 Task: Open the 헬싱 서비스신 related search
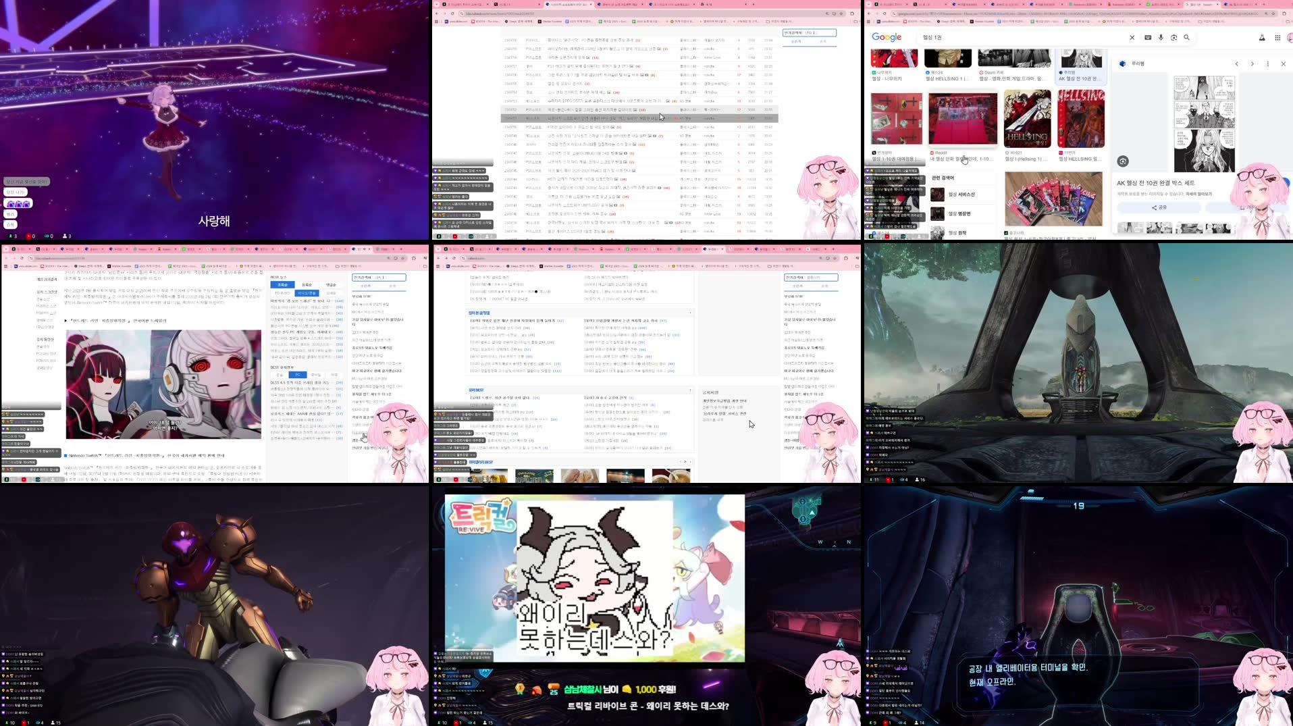point(964,195)
